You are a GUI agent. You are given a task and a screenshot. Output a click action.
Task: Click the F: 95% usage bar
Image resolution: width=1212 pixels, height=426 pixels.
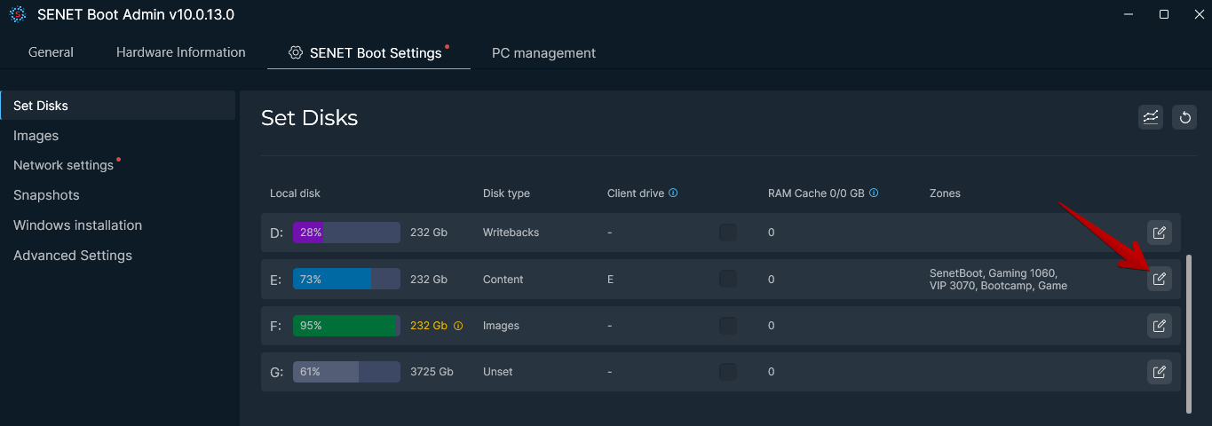(346, 326)
